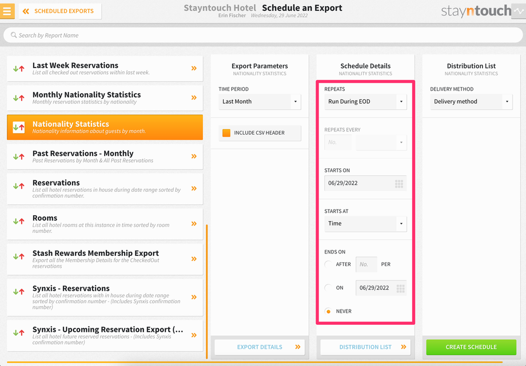
Task: Click the search magnifier icon
Action: [13, 35]
